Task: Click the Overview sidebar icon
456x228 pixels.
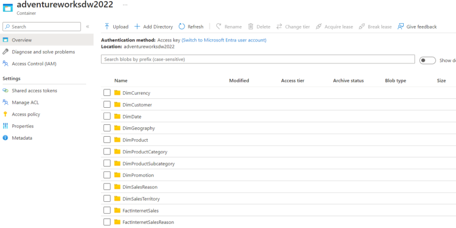Action: point(5,40)
